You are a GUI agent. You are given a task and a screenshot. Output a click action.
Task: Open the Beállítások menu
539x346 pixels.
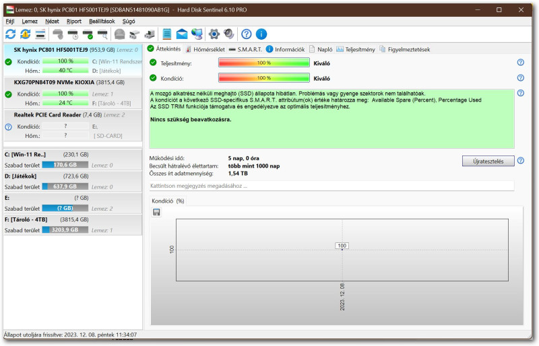102,22
